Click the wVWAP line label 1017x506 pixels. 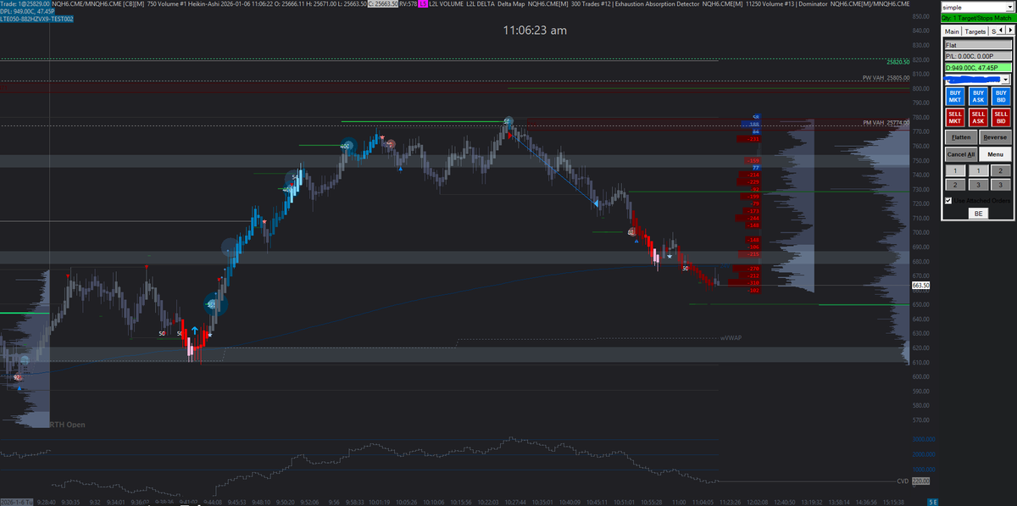[731, 337]
